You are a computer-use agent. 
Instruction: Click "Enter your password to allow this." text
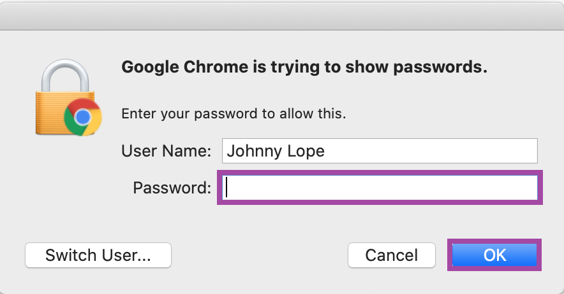click(234, 114)
